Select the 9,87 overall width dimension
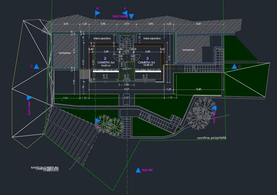 [x=127, y=89]
